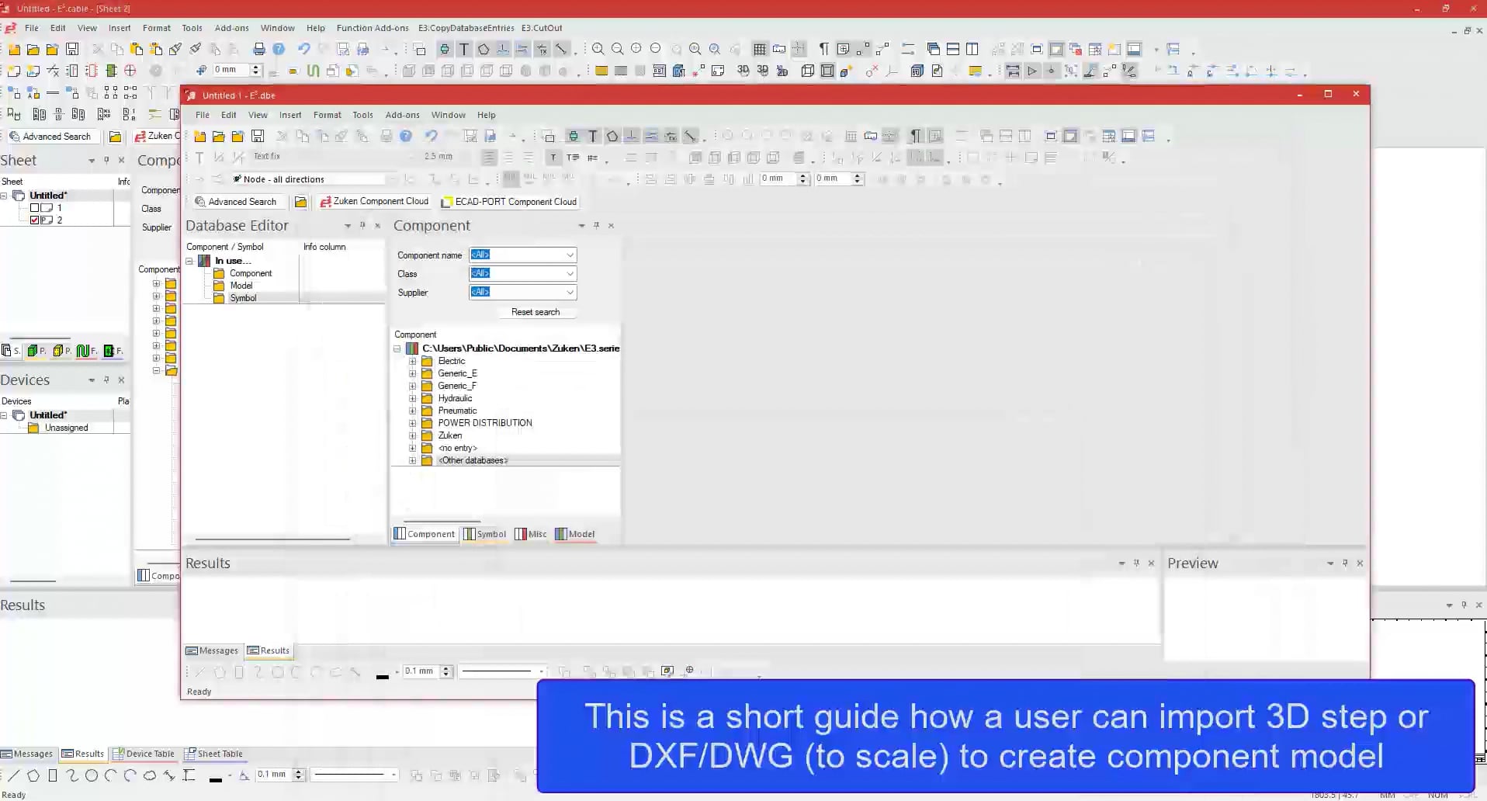1487x801 pixels.
Task: Click the folder icon beside Advanced Search in dbe
Action: (x=300, y=202)
